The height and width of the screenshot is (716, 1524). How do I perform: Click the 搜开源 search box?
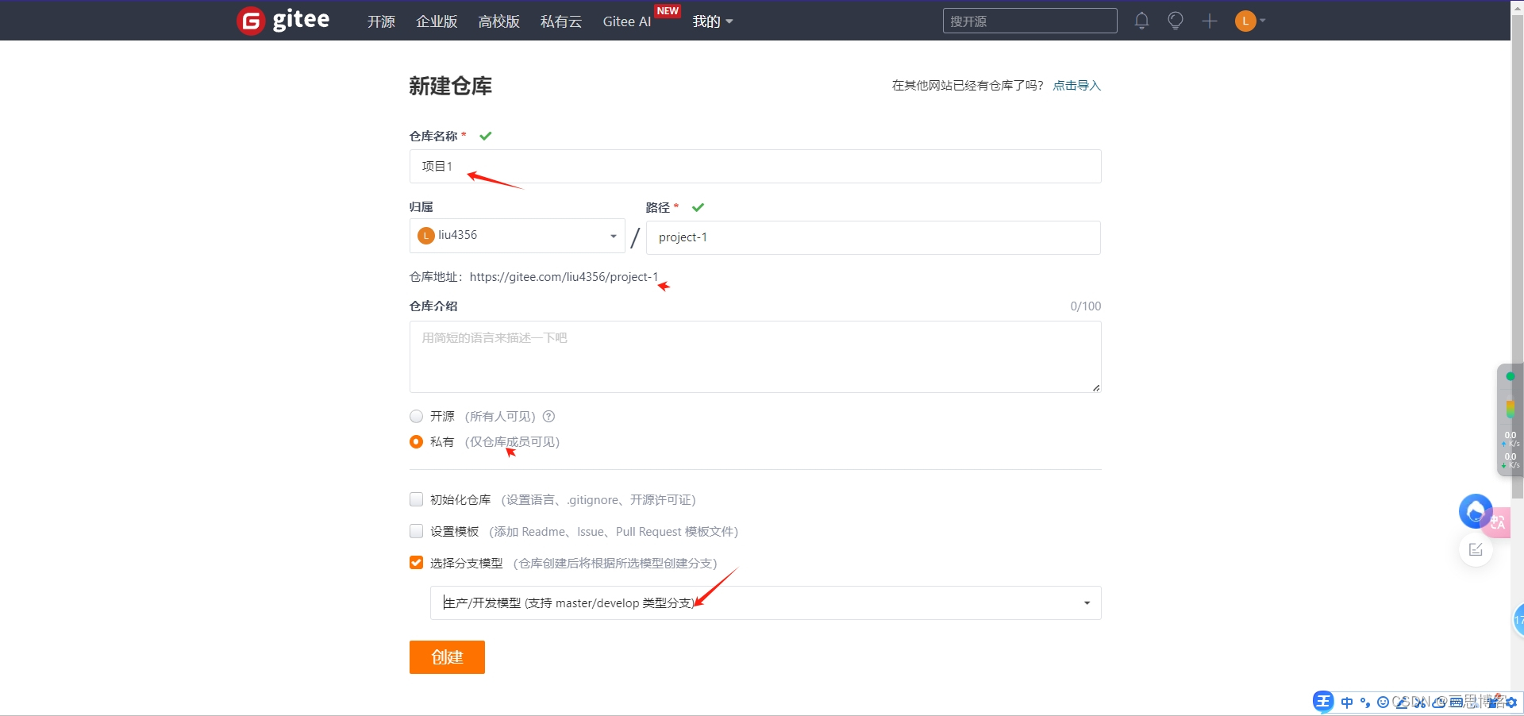tap(1029, 21)
